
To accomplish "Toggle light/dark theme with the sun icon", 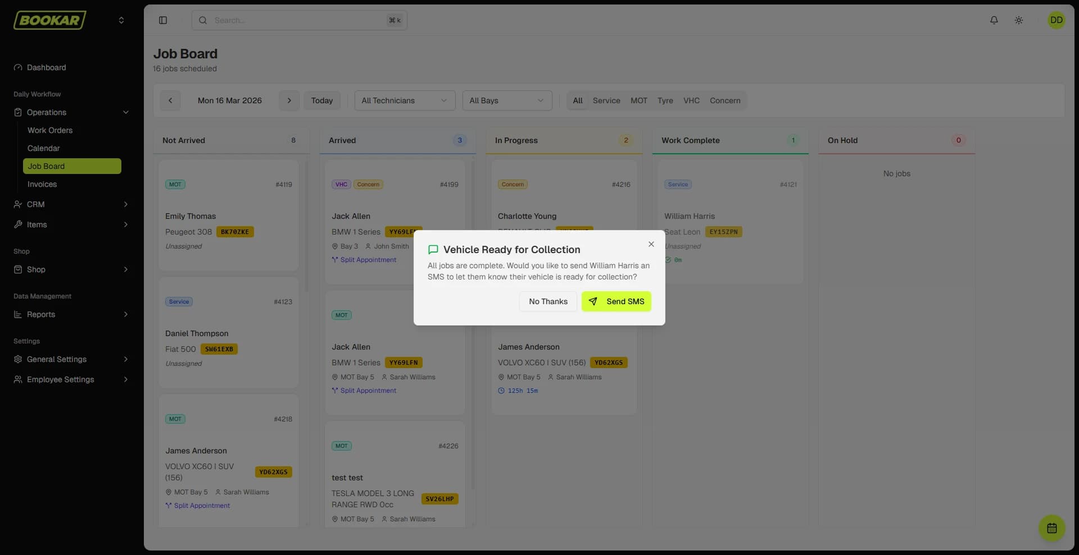I will click(x=1019, y=20).
